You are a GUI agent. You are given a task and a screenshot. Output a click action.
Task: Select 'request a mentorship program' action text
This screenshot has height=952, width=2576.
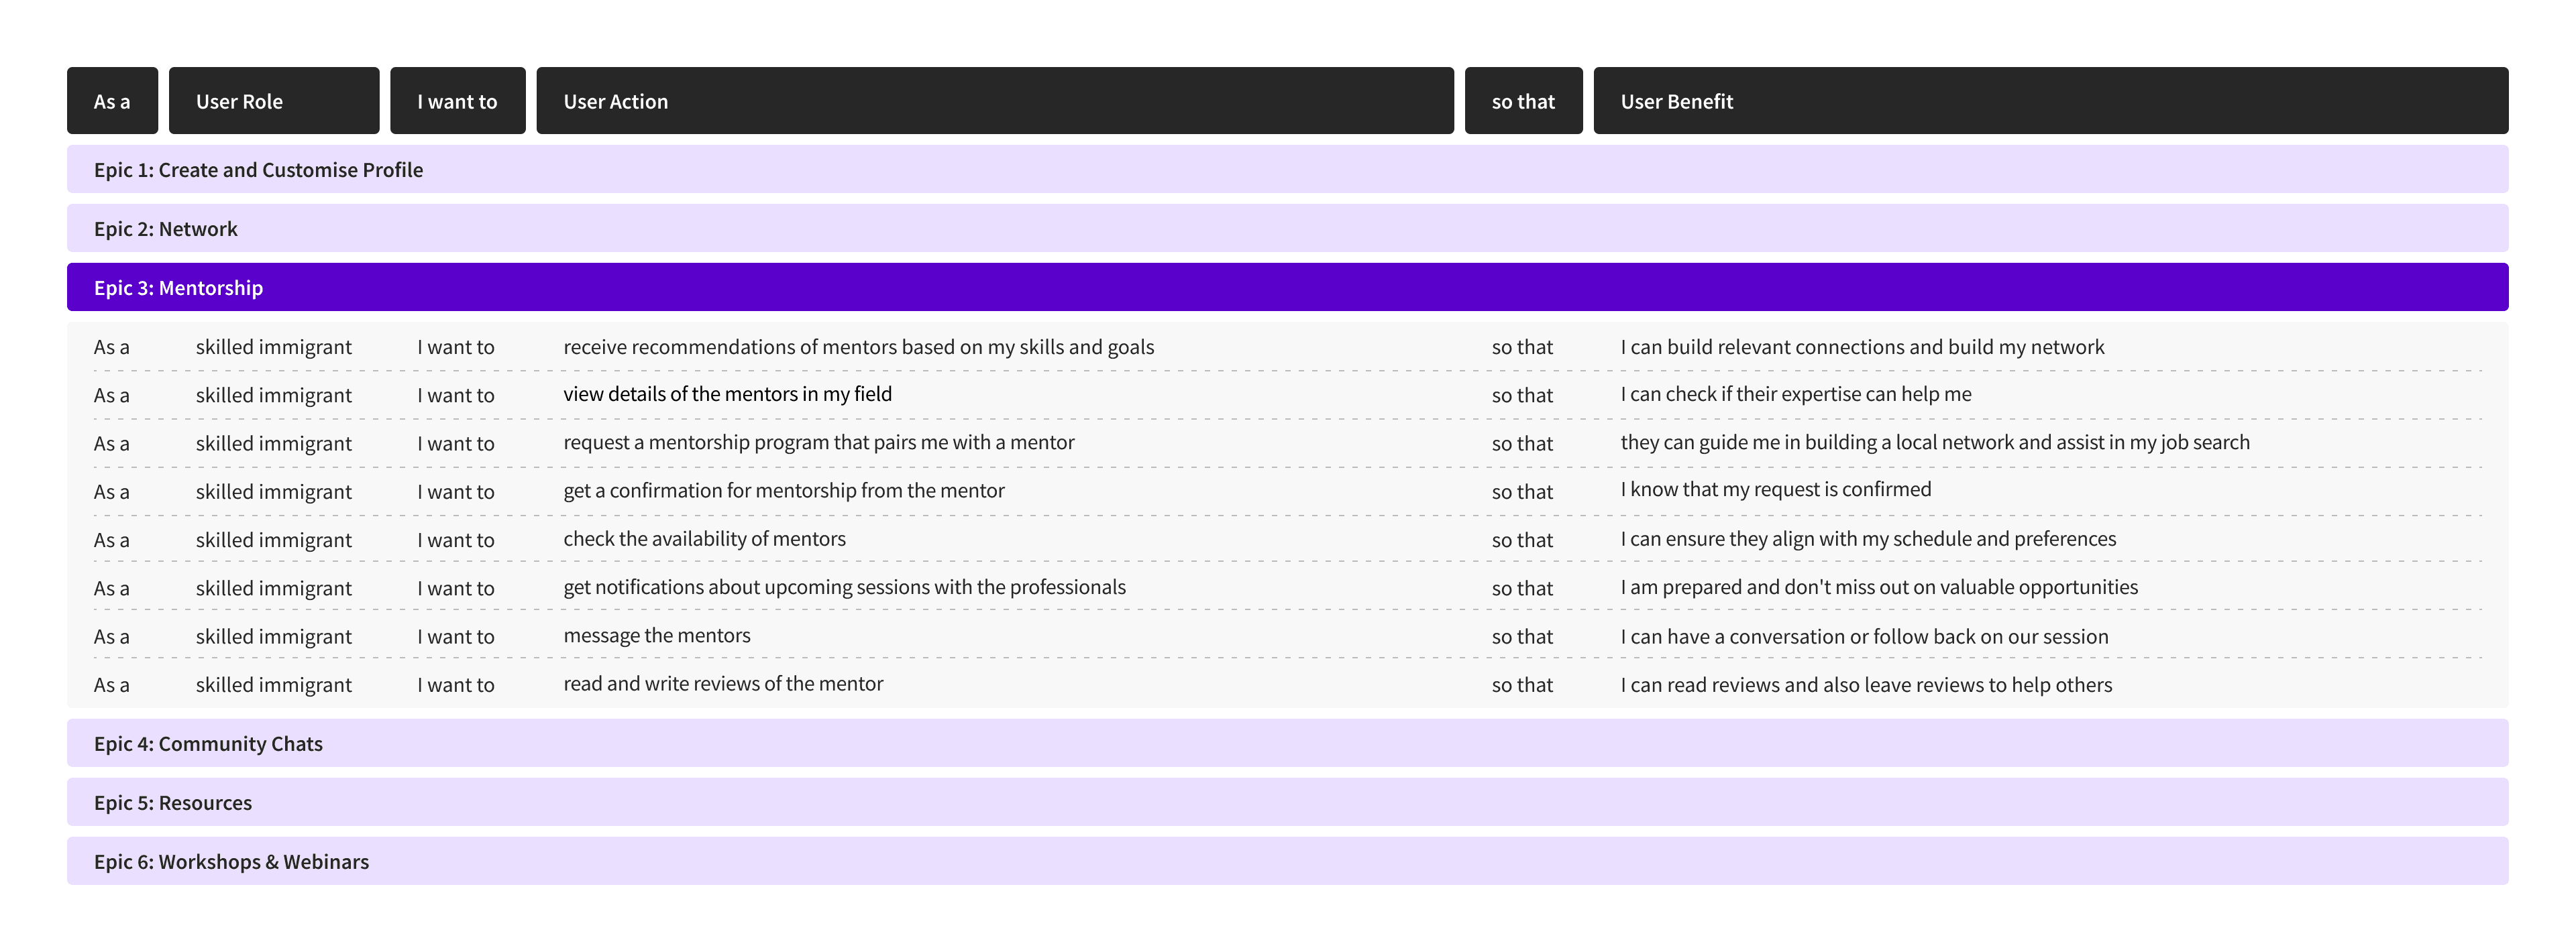click(x=818, y=442)
